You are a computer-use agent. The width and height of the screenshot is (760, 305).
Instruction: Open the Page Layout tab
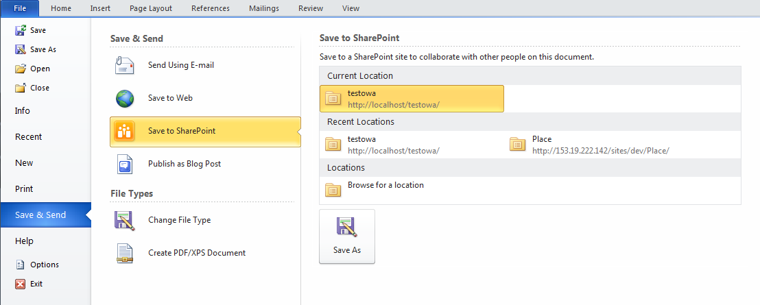pos(151,8)
